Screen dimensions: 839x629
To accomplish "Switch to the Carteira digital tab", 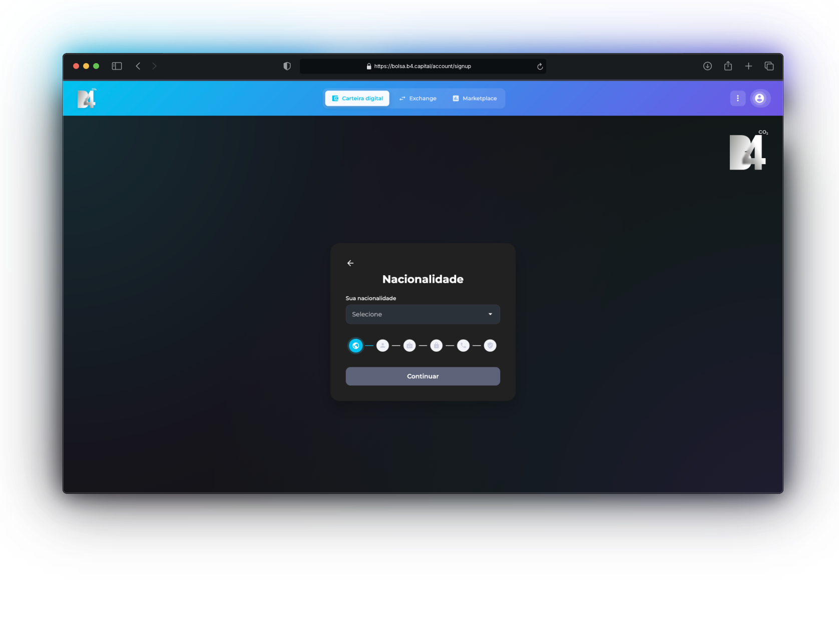I will pos(357,99).
